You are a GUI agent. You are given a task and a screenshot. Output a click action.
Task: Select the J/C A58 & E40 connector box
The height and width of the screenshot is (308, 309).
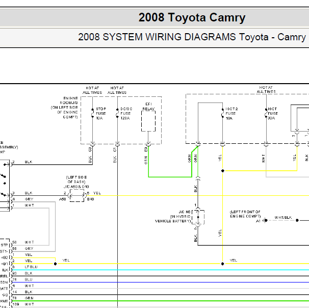tap(76, 196)
